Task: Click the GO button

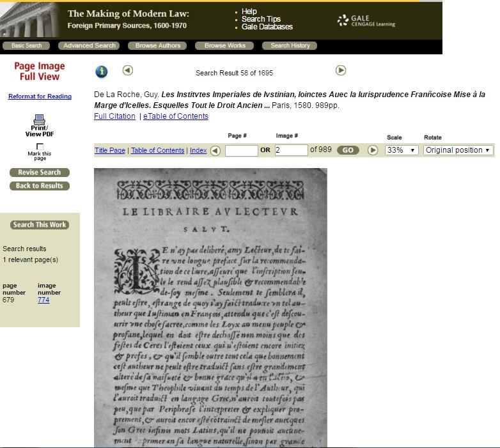Action: pos(348,150)
